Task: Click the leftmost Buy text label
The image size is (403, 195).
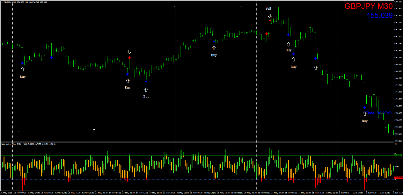Action: tap(22, 76)
